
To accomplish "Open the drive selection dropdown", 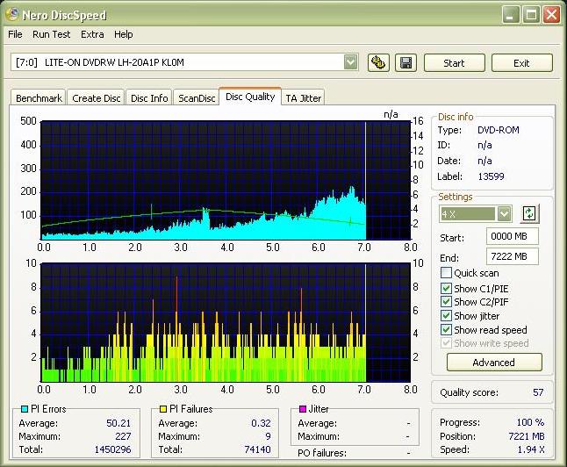I will point(350,62).
